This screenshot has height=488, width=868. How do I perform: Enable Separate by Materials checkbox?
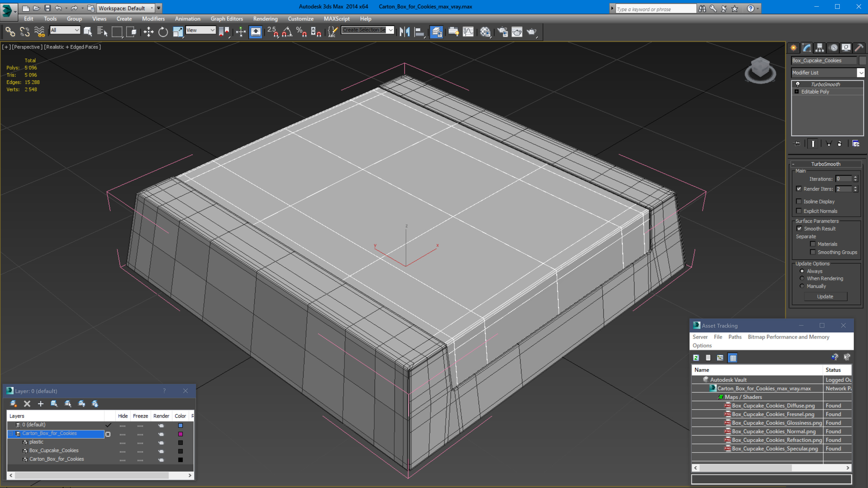813,244
